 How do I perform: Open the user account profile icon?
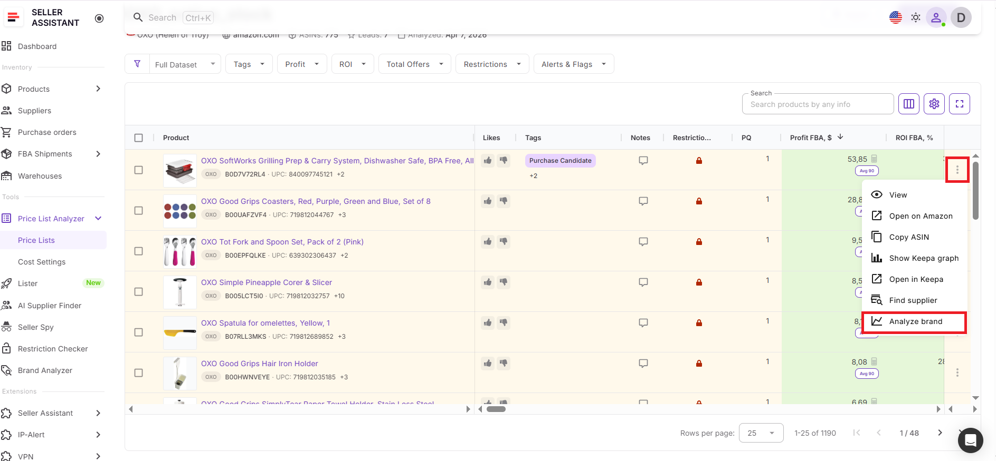936,17
